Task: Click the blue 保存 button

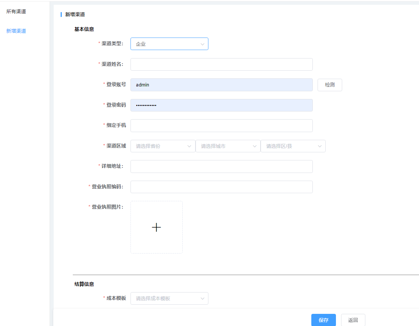Action: coord(323,320)
